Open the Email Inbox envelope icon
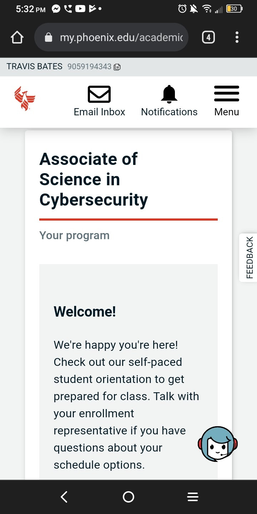 click(99, 95)
